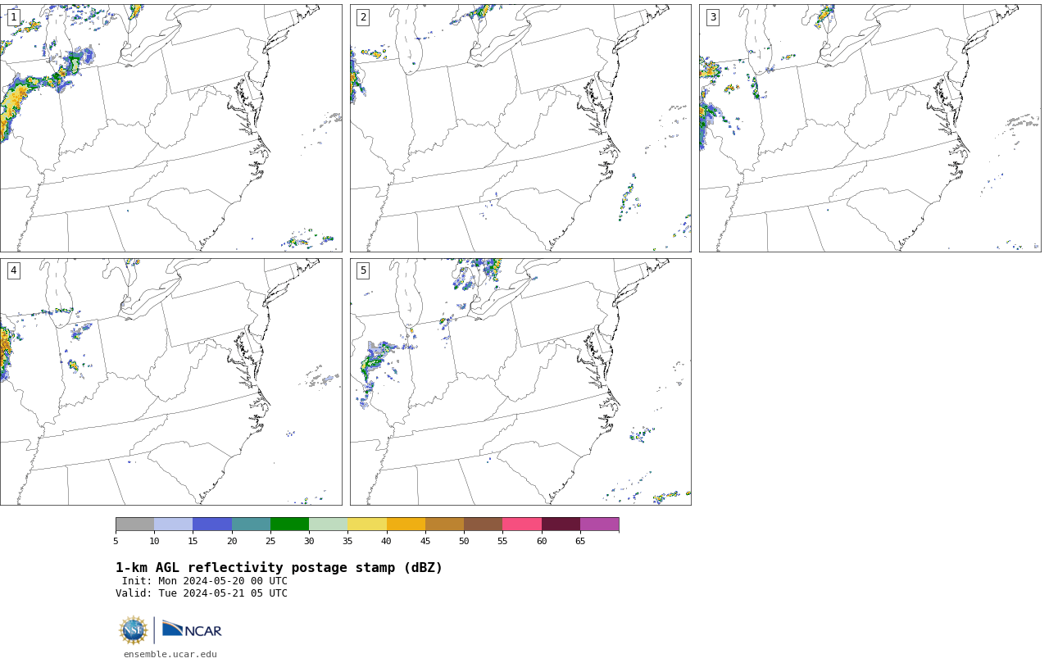The image size is (1049, 663).
Task: Select the purple 65+ dBZ swatch
Action: (599, 524)
